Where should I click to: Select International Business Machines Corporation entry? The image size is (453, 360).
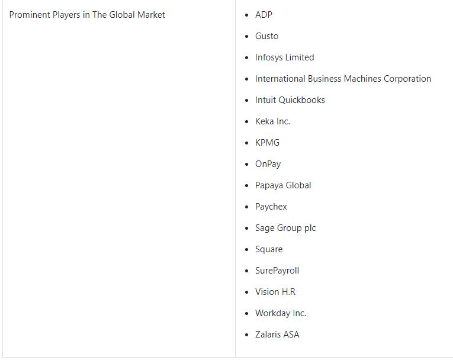(x=343, y=79)
